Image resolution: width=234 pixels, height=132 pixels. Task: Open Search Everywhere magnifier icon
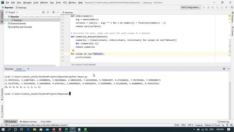click(232, 7)
